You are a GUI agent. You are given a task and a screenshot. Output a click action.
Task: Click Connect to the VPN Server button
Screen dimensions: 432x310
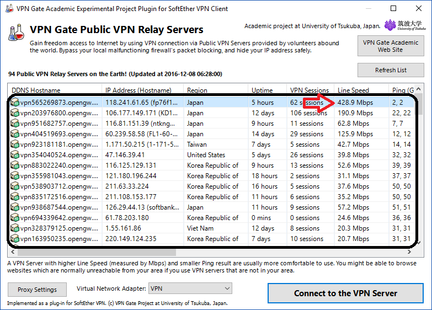pyautogui.click(x=345, y=293)
